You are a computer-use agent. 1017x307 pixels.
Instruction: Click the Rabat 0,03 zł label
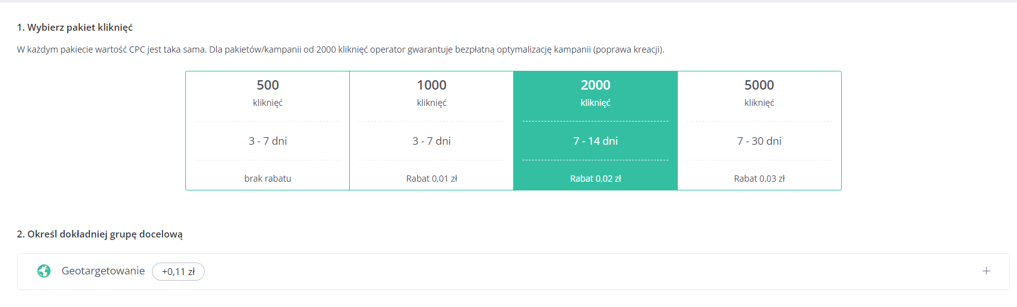pos(759,179)
